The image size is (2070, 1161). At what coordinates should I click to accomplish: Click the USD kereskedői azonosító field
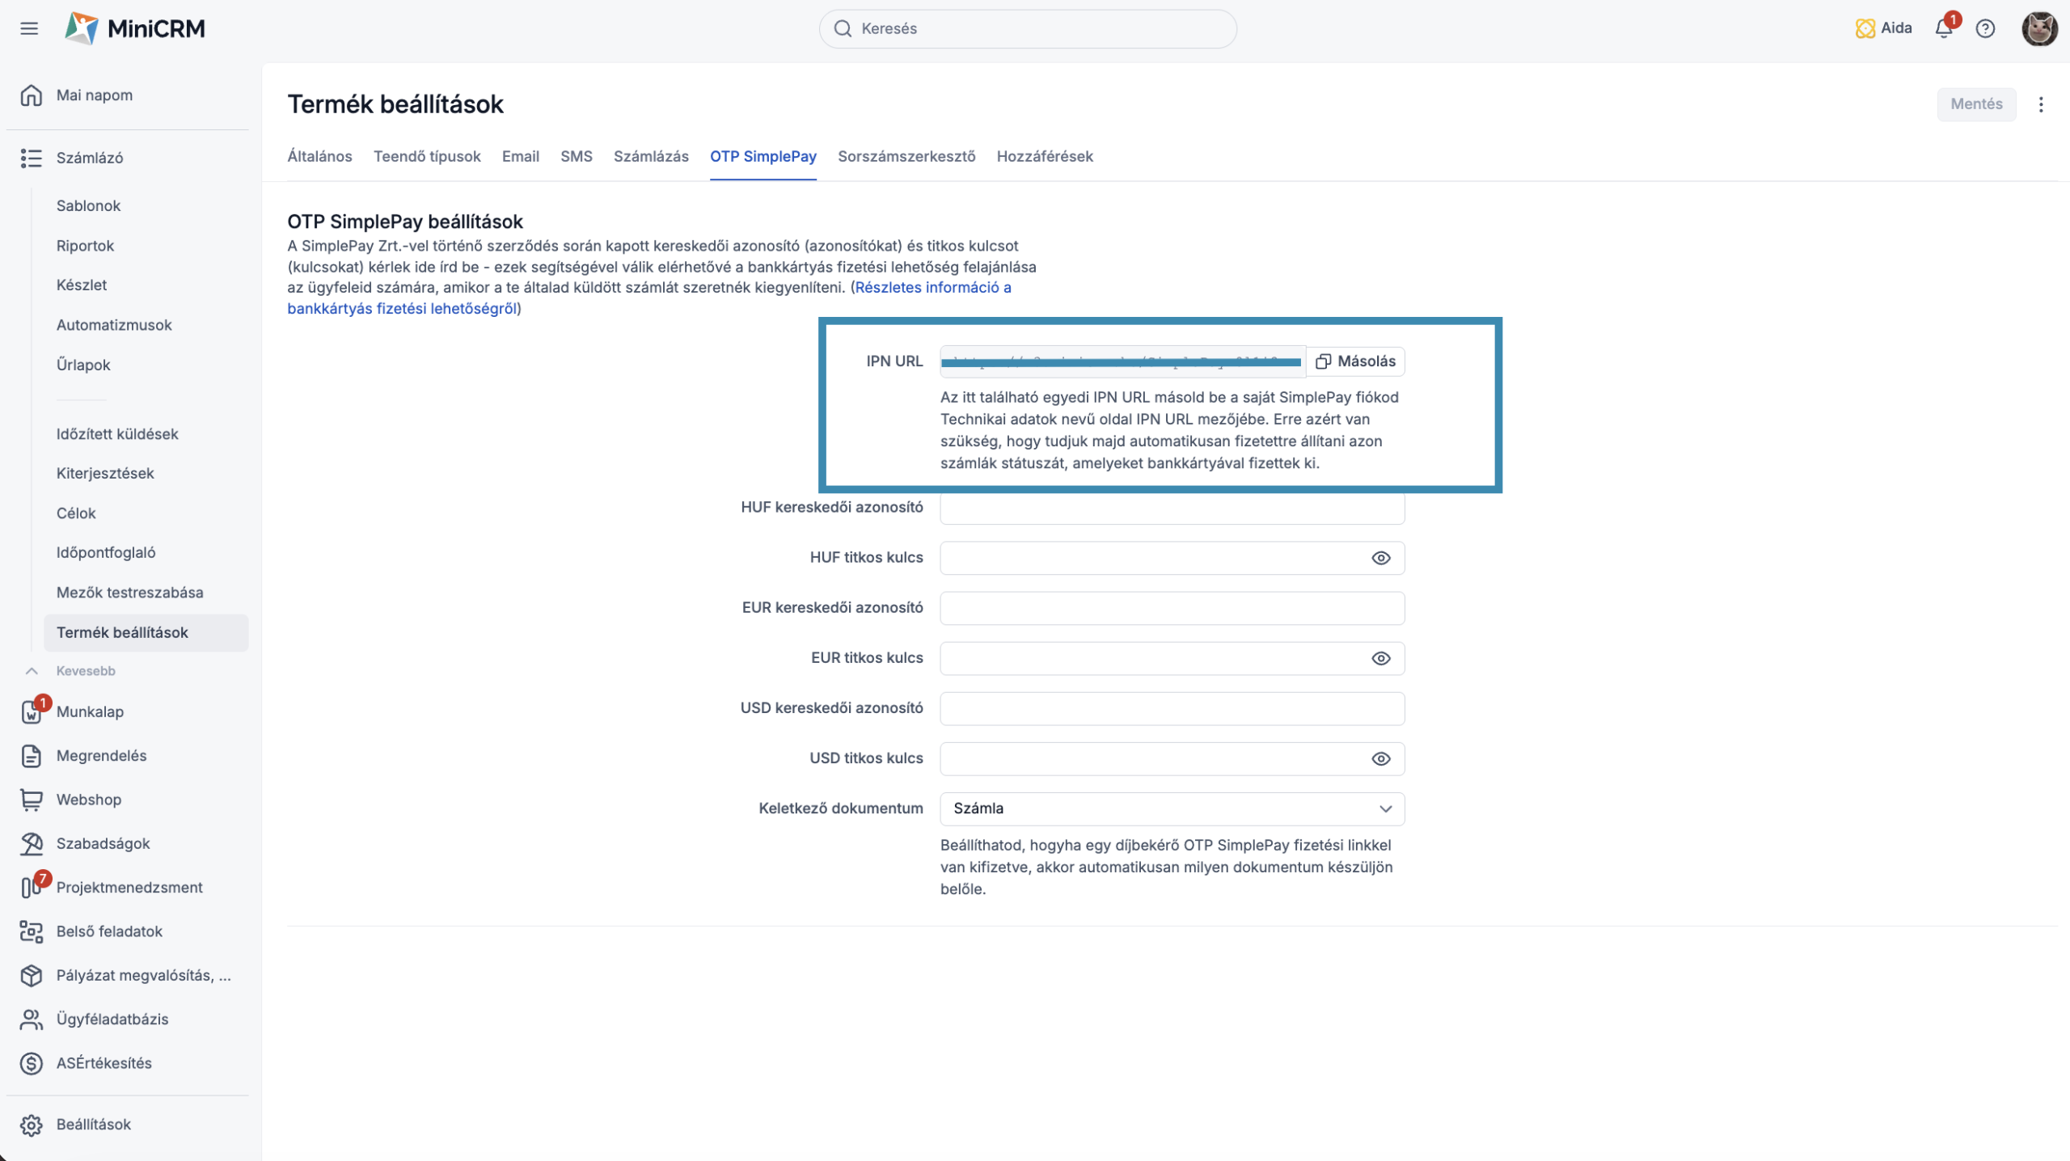[1172, 708]
